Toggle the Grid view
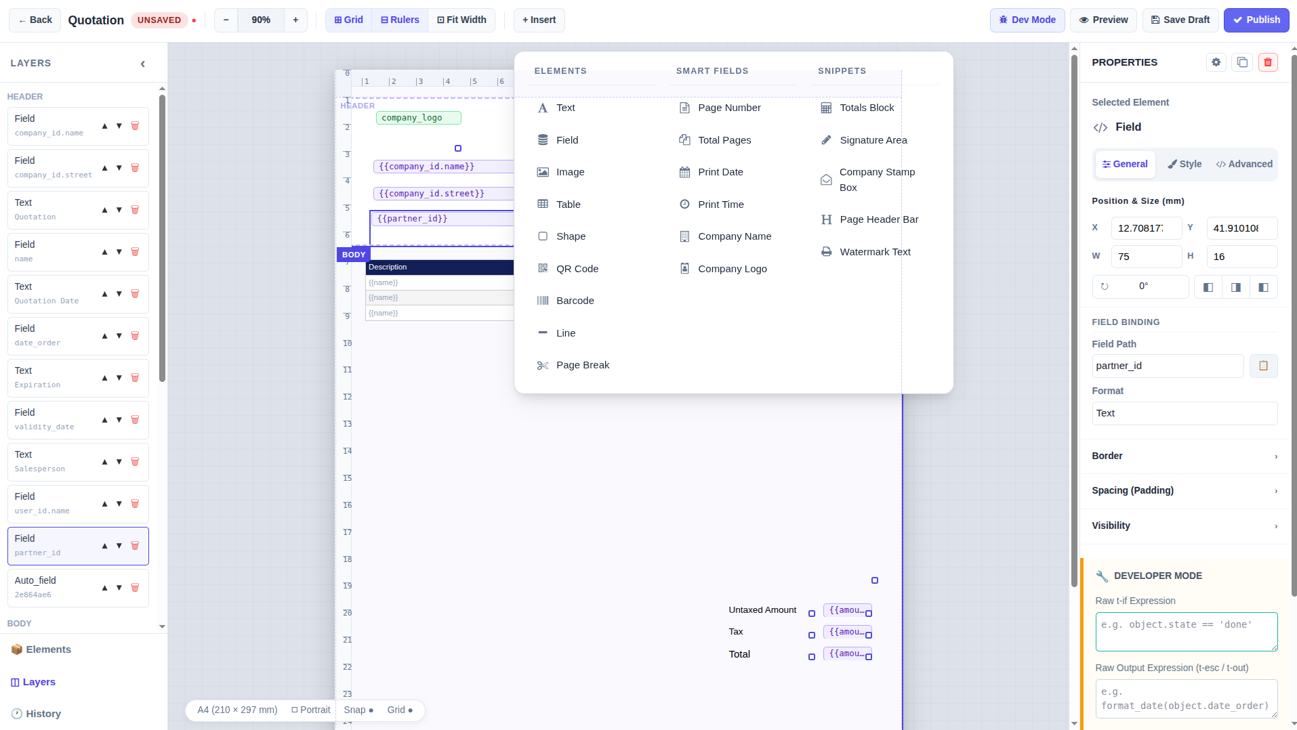This screenshot has width=1297, height=730. tap(349, 20)
